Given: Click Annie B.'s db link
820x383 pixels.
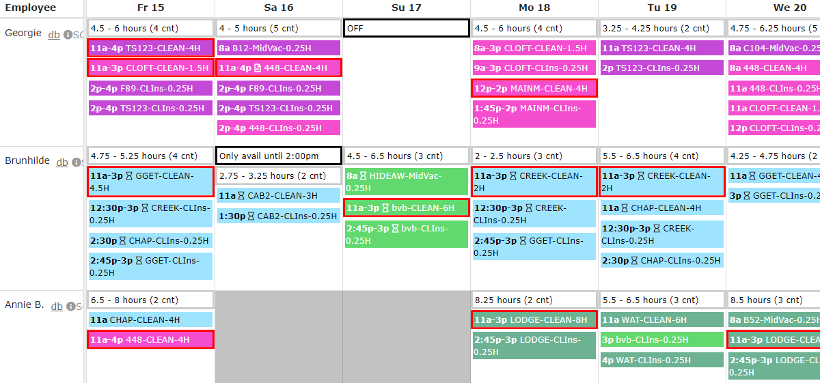Looking at the screenshot, I should coord(57,307).
